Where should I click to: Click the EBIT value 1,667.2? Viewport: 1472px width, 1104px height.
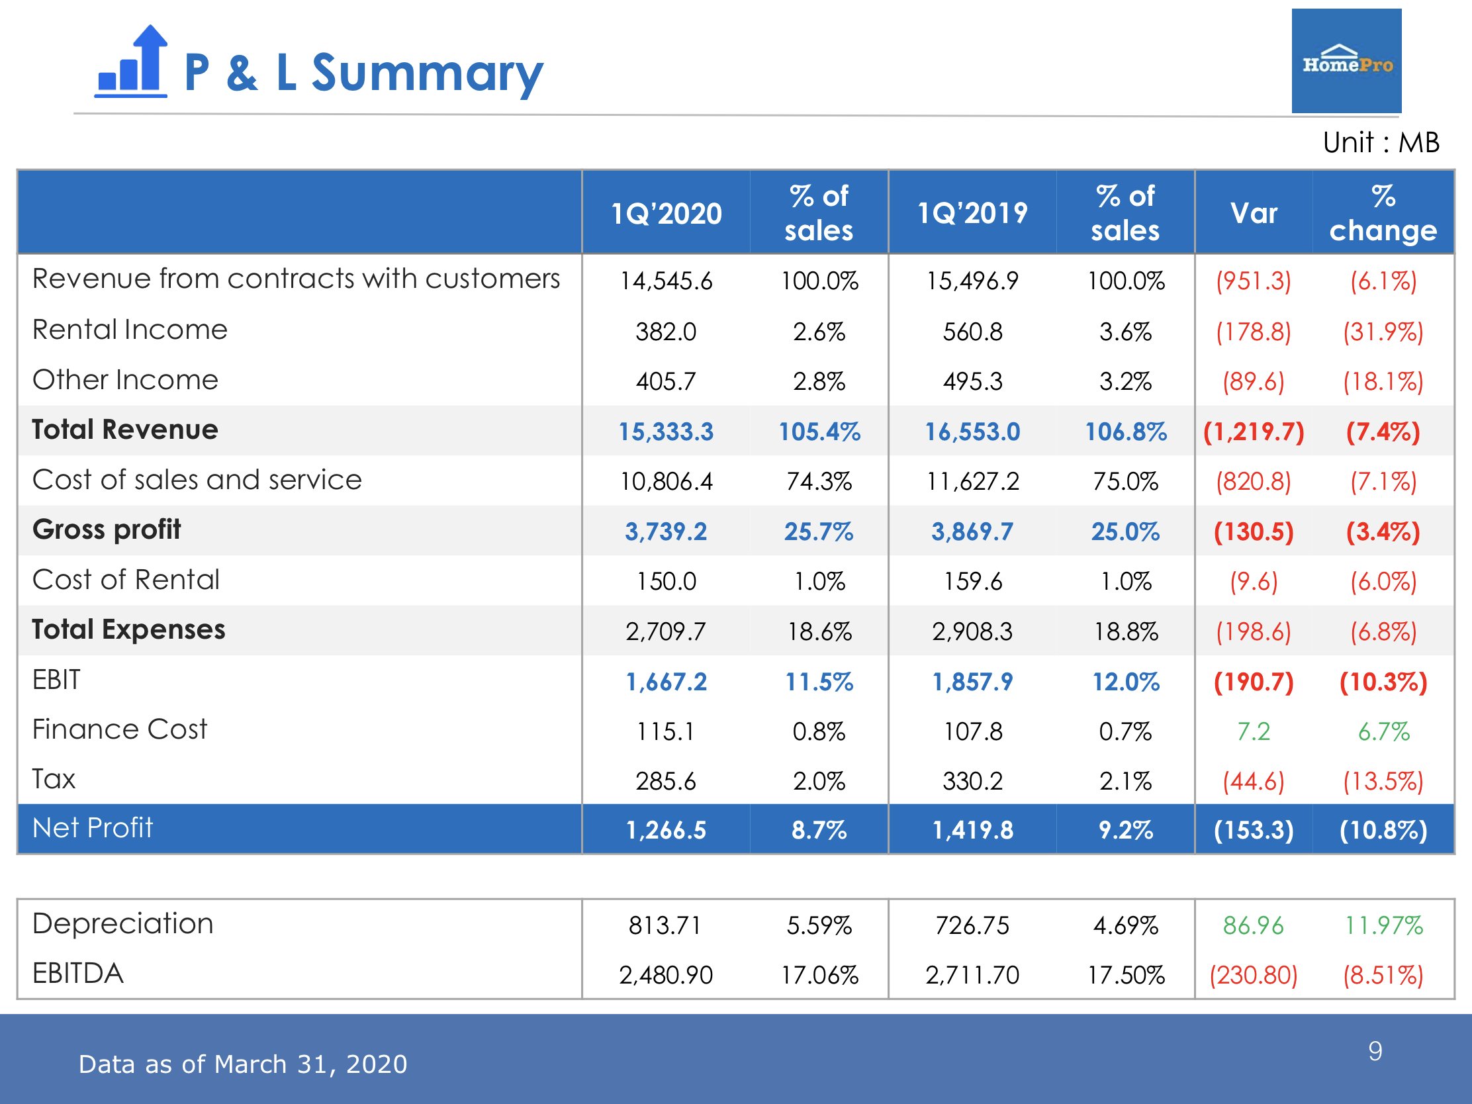(666, 682)
